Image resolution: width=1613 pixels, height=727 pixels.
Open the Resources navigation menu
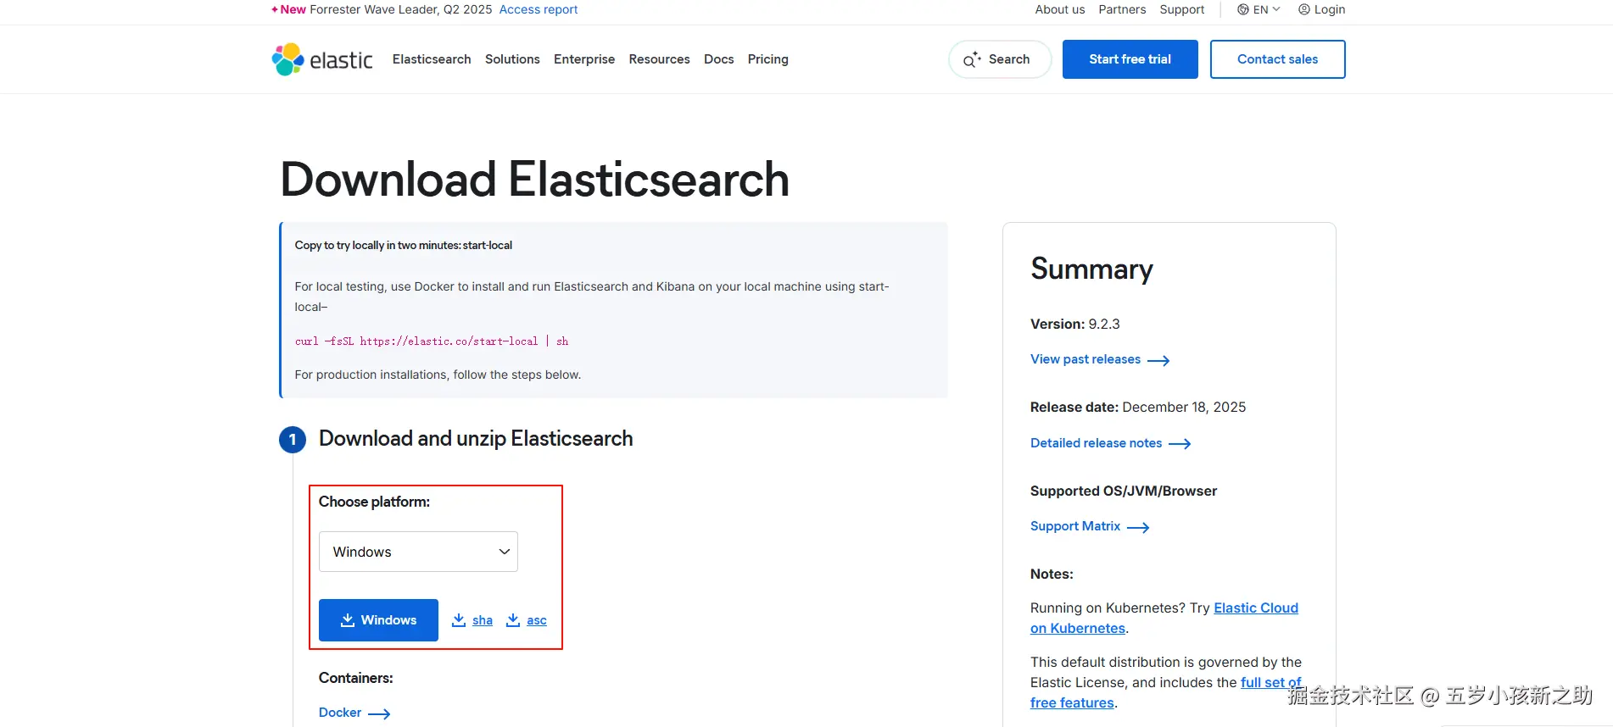pyautogui.click(x=659, y=59)
